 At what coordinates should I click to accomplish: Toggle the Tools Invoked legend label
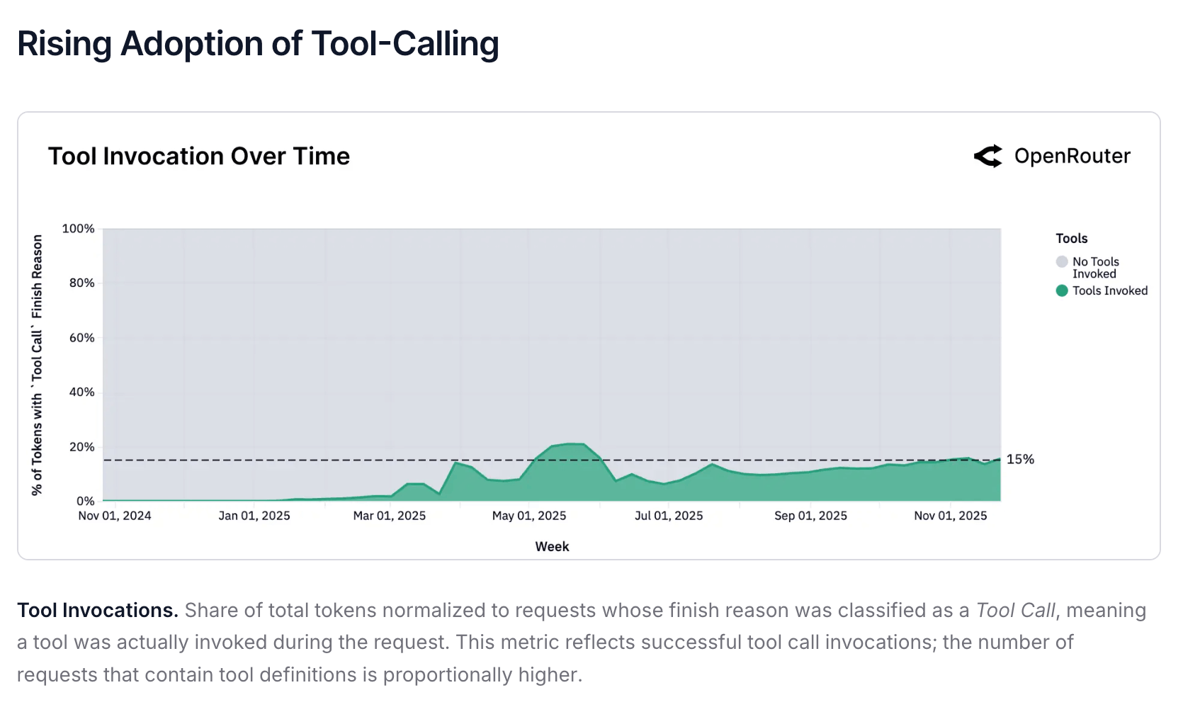(x=1109, y=290)
